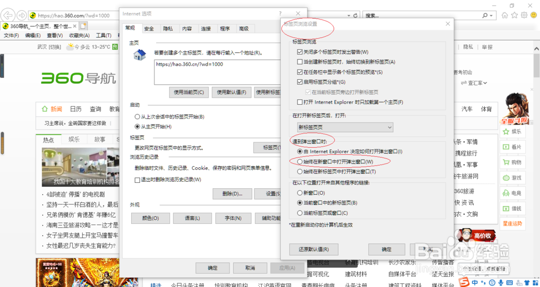The image size is (540, 287).
Task: Click the 我国十大教育培训机构 news thumbnail
Action: tap(80, 167)
